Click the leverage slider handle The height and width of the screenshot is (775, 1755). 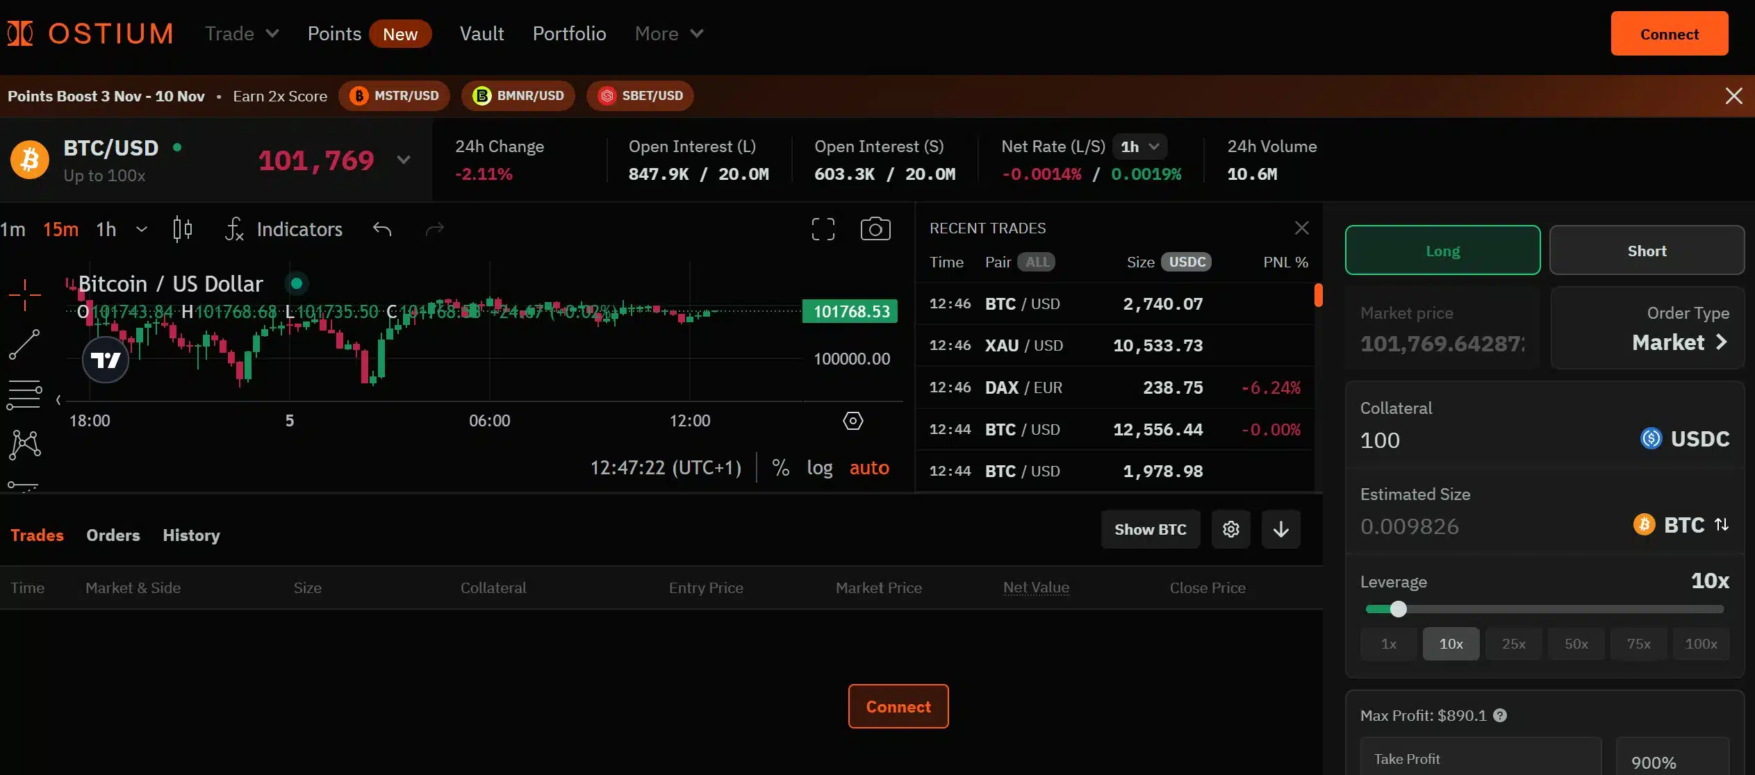coord(1398,609)
